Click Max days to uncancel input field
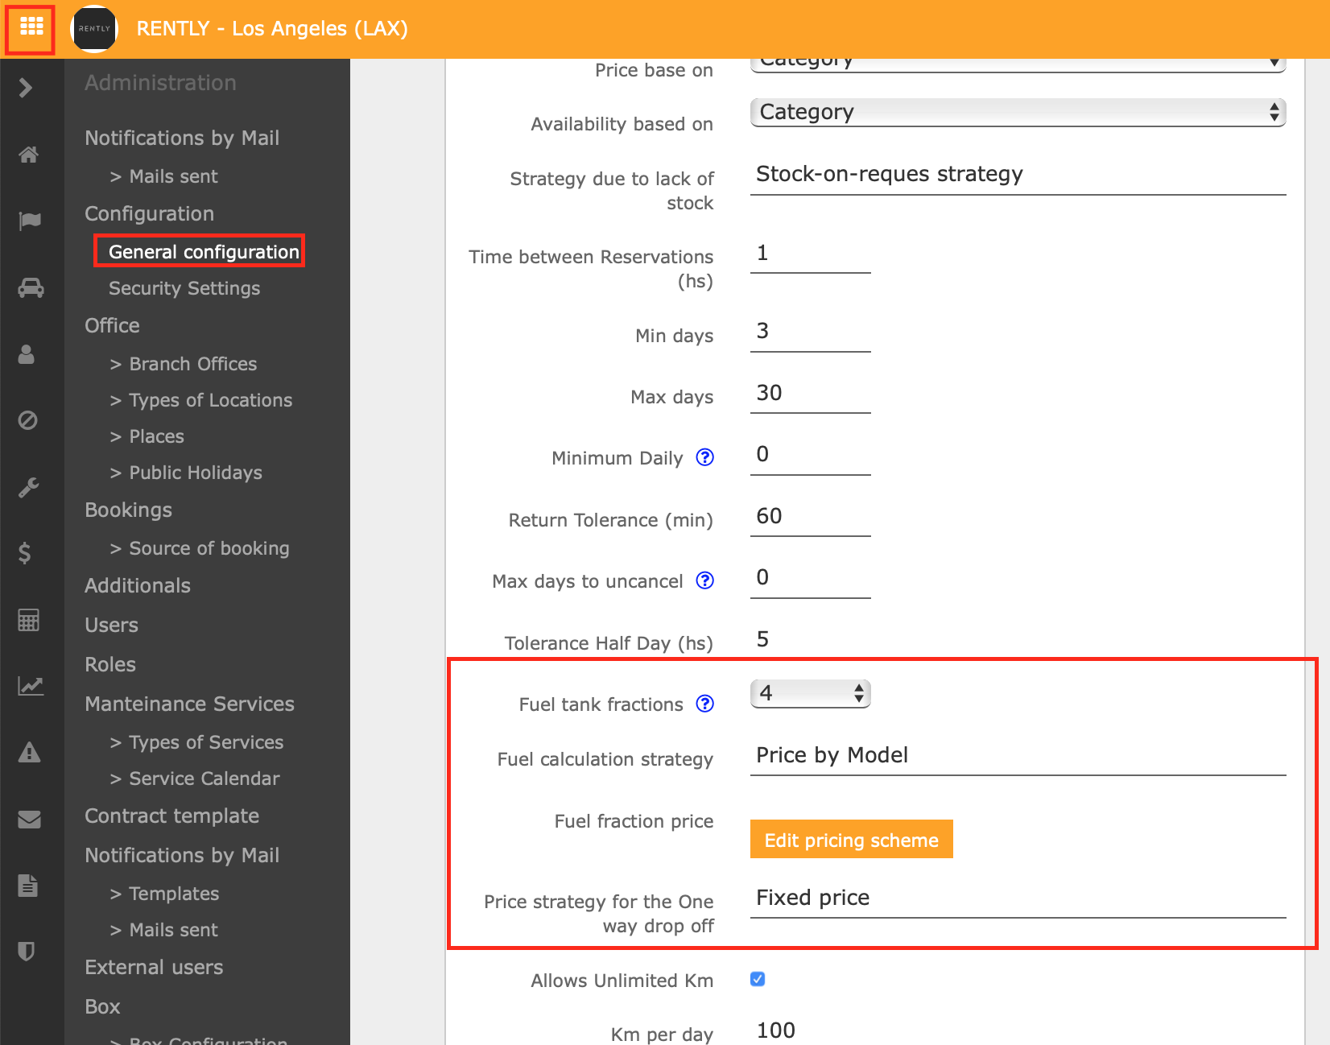The height and width of the screenshot is (1045, 1330). click(811, 579)
